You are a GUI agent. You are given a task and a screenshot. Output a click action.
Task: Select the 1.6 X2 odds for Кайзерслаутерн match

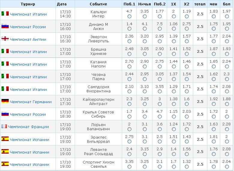click(187, 104)
